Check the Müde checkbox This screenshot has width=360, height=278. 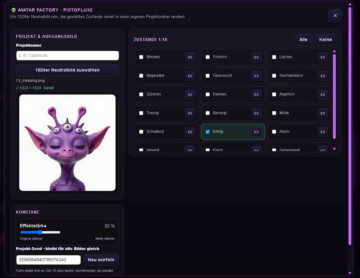[274, 113]
